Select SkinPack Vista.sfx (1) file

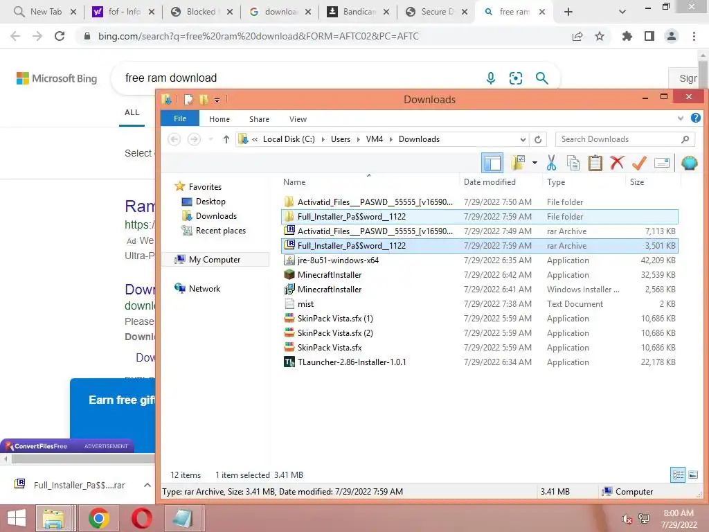click(x=479, y=318)
